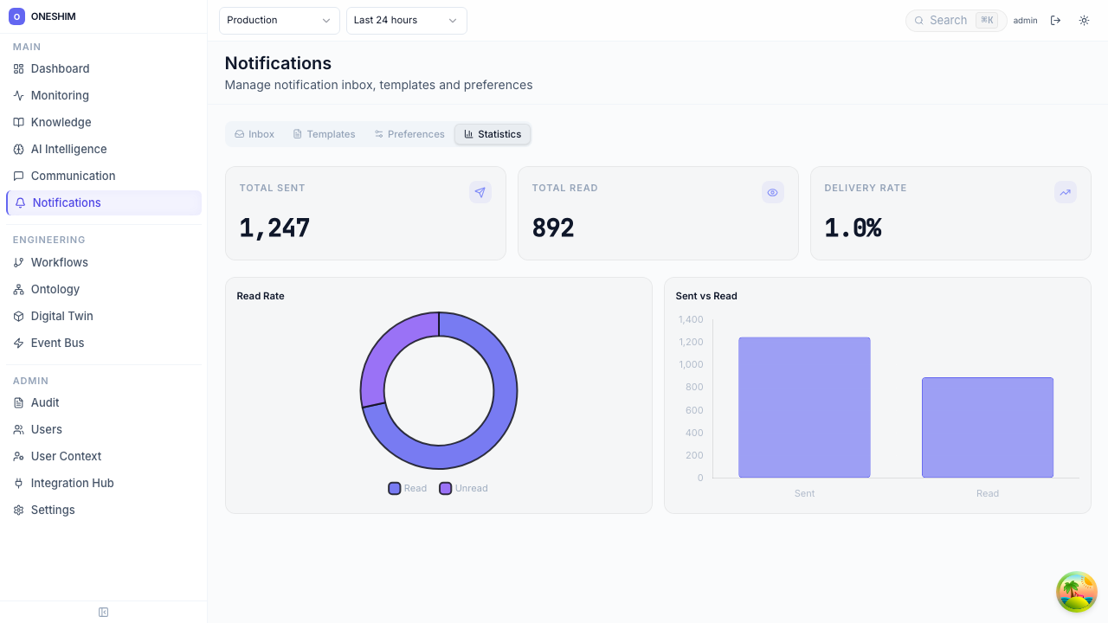Expand the Last 24 hours time range
Viewport: 1108px width, 623px height.
[406, 21]
